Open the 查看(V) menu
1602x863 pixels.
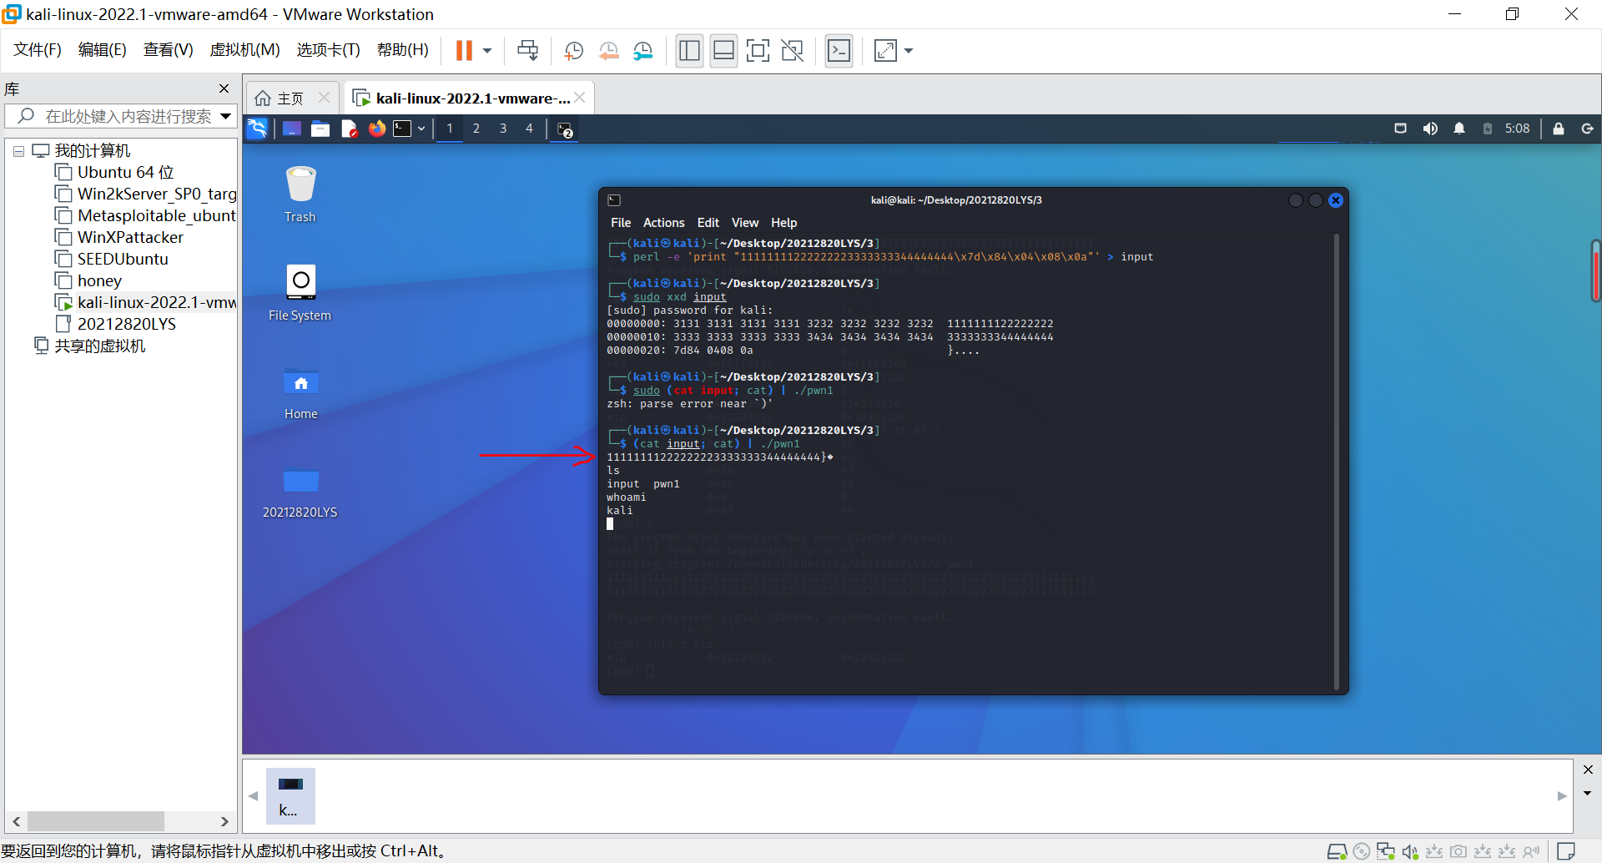click(x=168, y=50)
